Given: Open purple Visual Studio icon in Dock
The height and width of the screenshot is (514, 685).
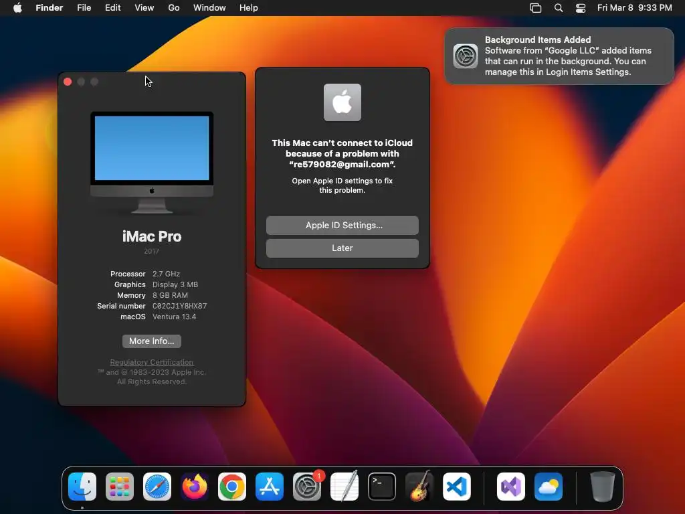Looking at the screenshot, I should click(511, 487).
